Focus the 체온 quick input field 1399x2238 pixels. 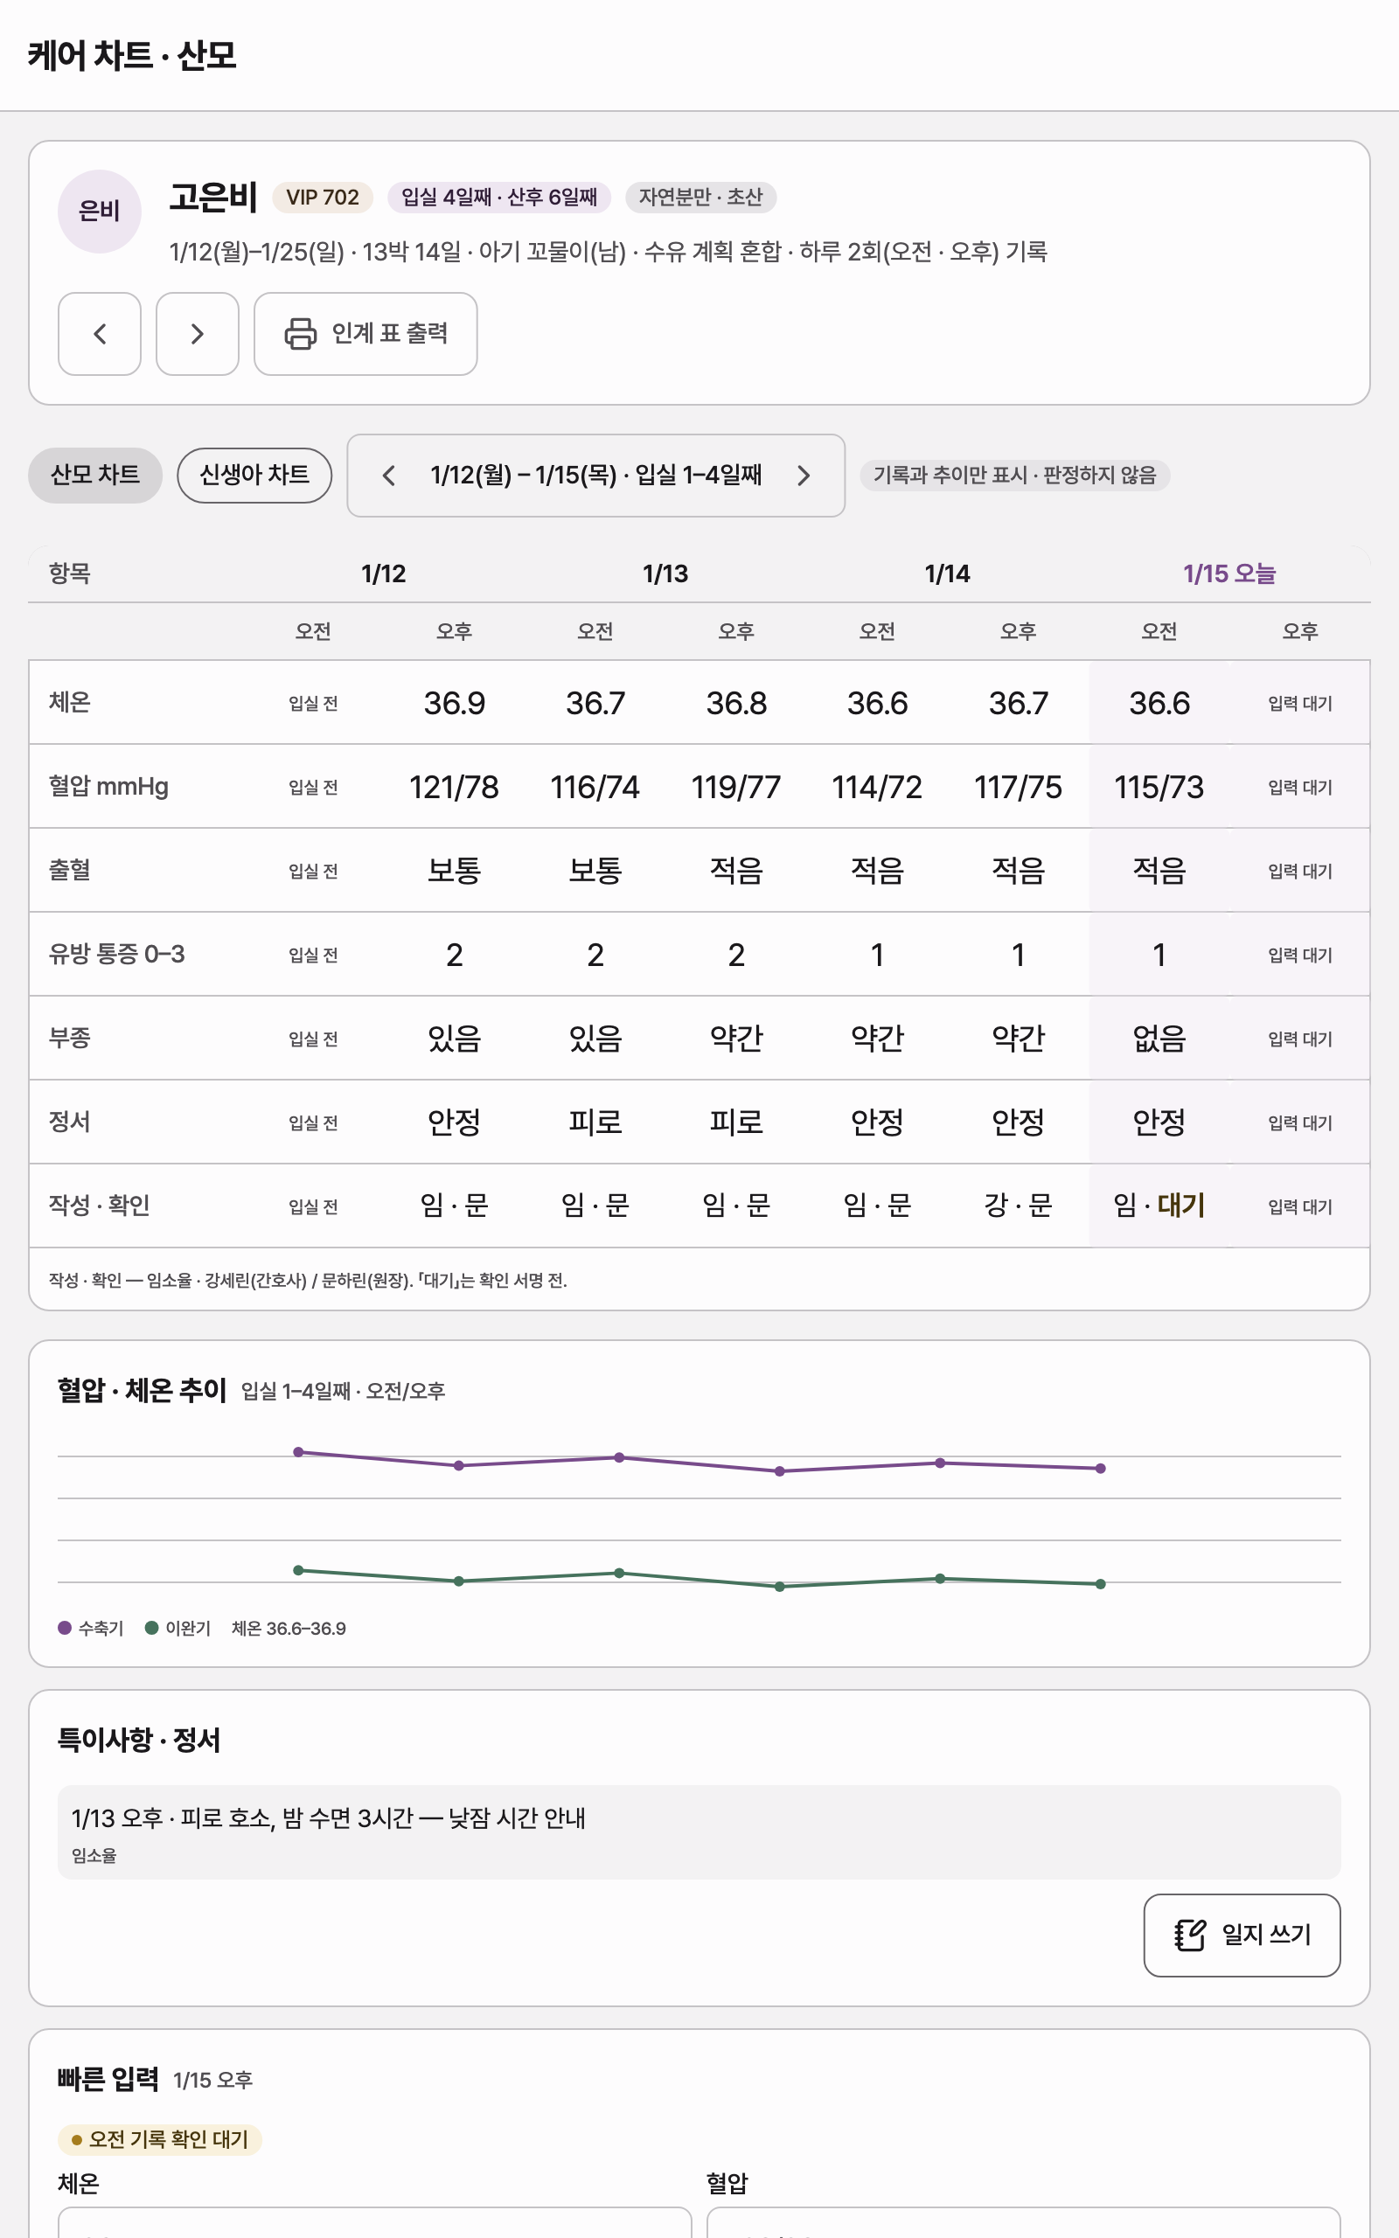click(x=375, y=2222)
